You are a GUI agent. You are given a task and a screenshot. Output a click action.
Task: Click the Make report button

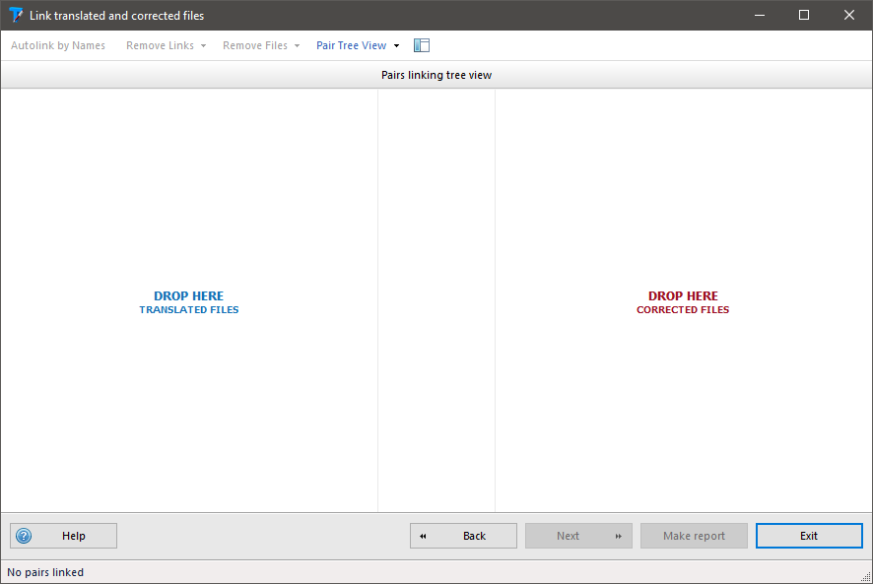pos(694,536)
